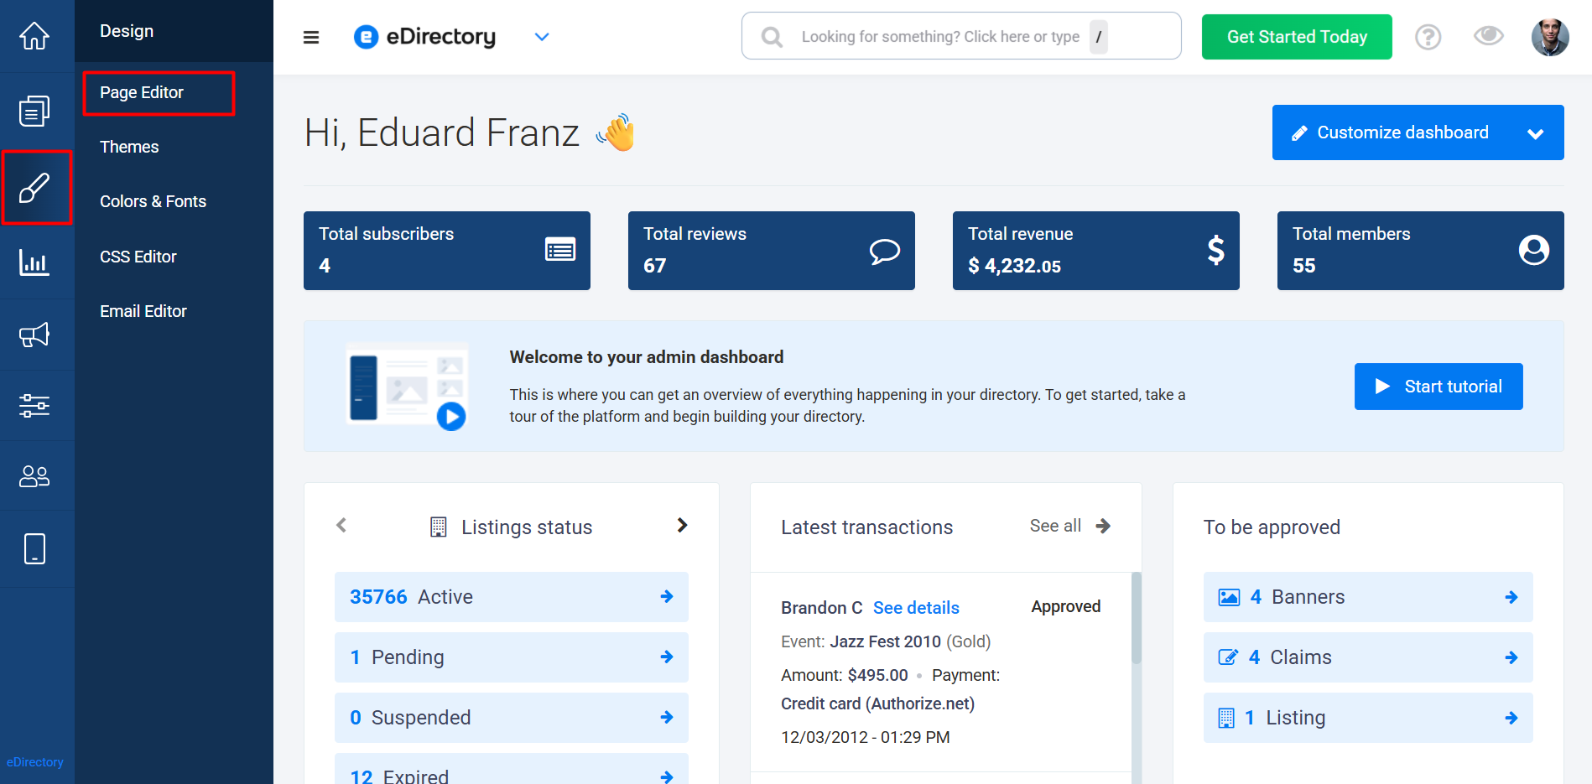Select the Design paintbrush icon in sidebar
This screenshot has height=784, width=1592.
point(34,188)
